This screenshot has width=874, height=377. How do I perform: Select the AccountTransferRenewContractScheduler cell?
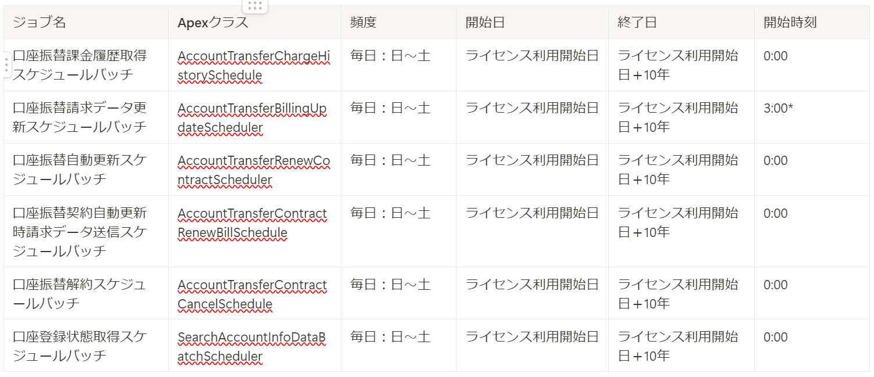[x=255, y=170]
